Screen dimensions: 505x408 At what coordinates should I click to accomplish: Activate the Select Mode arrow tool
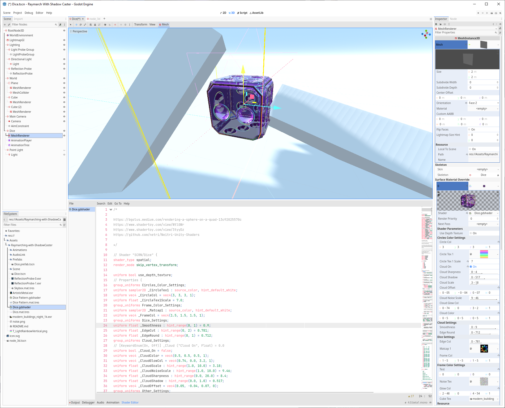71,25
